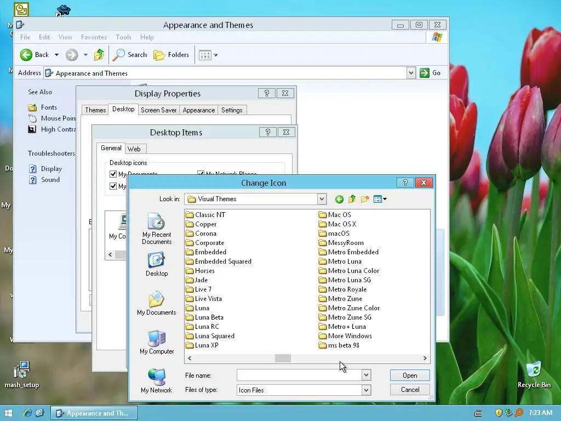561x421 pixels.
Task: Select mash_setup desktop icon
Action: [x=21, y=374]
